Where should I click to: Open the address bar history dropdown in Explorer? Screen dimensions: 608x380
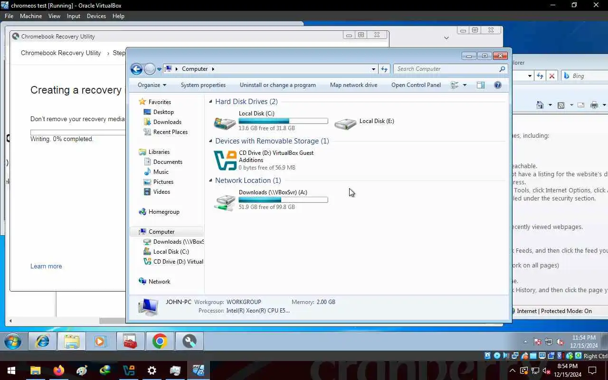click(x=373, y=69)
